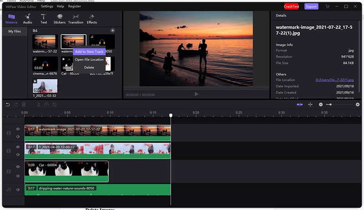This screenshot has width=364, height=210.
Task: Select the 1_2021 video thumbnail in My Files
Action: 45,87
